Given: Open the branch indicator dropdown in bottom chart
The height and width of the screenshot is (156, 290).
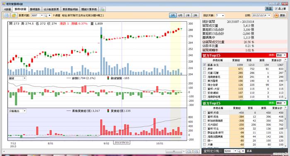Looking at the screenshot, I should 24,111.
